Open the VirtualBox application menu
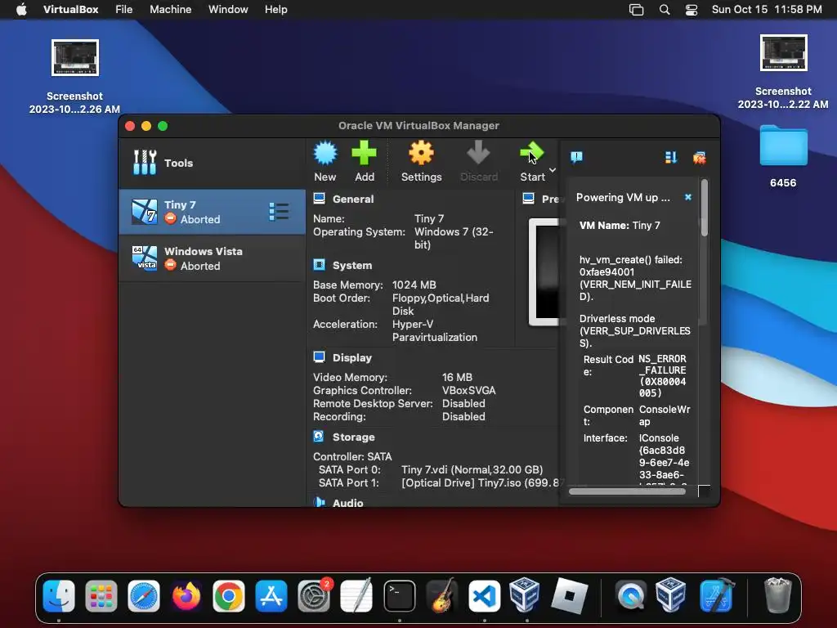Viewport: 837px width, 628px height. click(70, 10)
